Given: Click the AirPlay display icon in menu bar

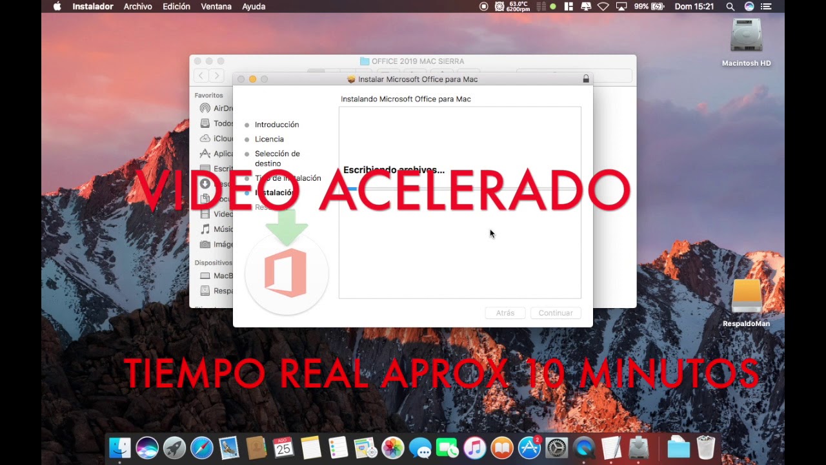Looking at the screenshot, I should pyautogui.click(x=621, y=6).
